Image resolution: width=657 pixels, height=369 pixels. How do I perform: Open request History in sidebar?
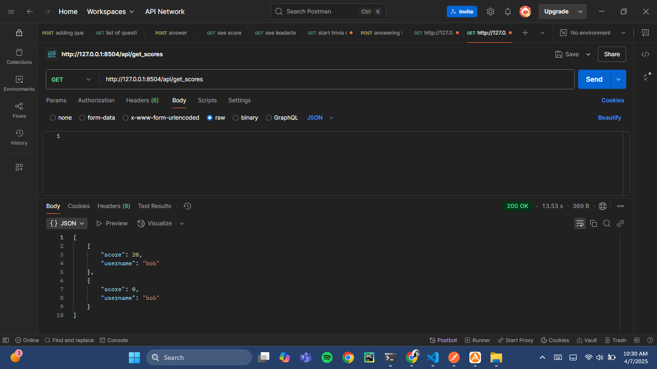[19, 137]
